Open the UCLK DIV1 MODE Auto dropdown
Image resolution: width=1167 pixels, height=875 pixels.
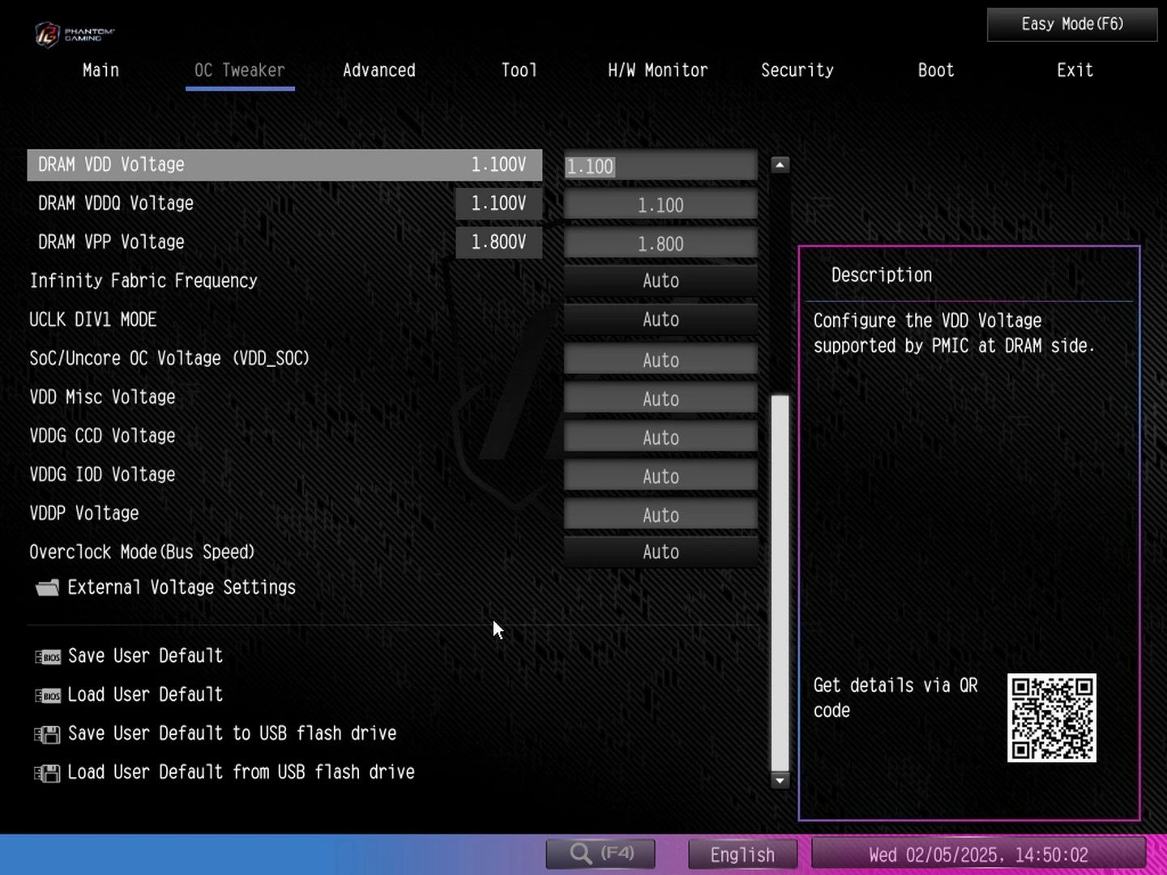click(x=660, y=320)
